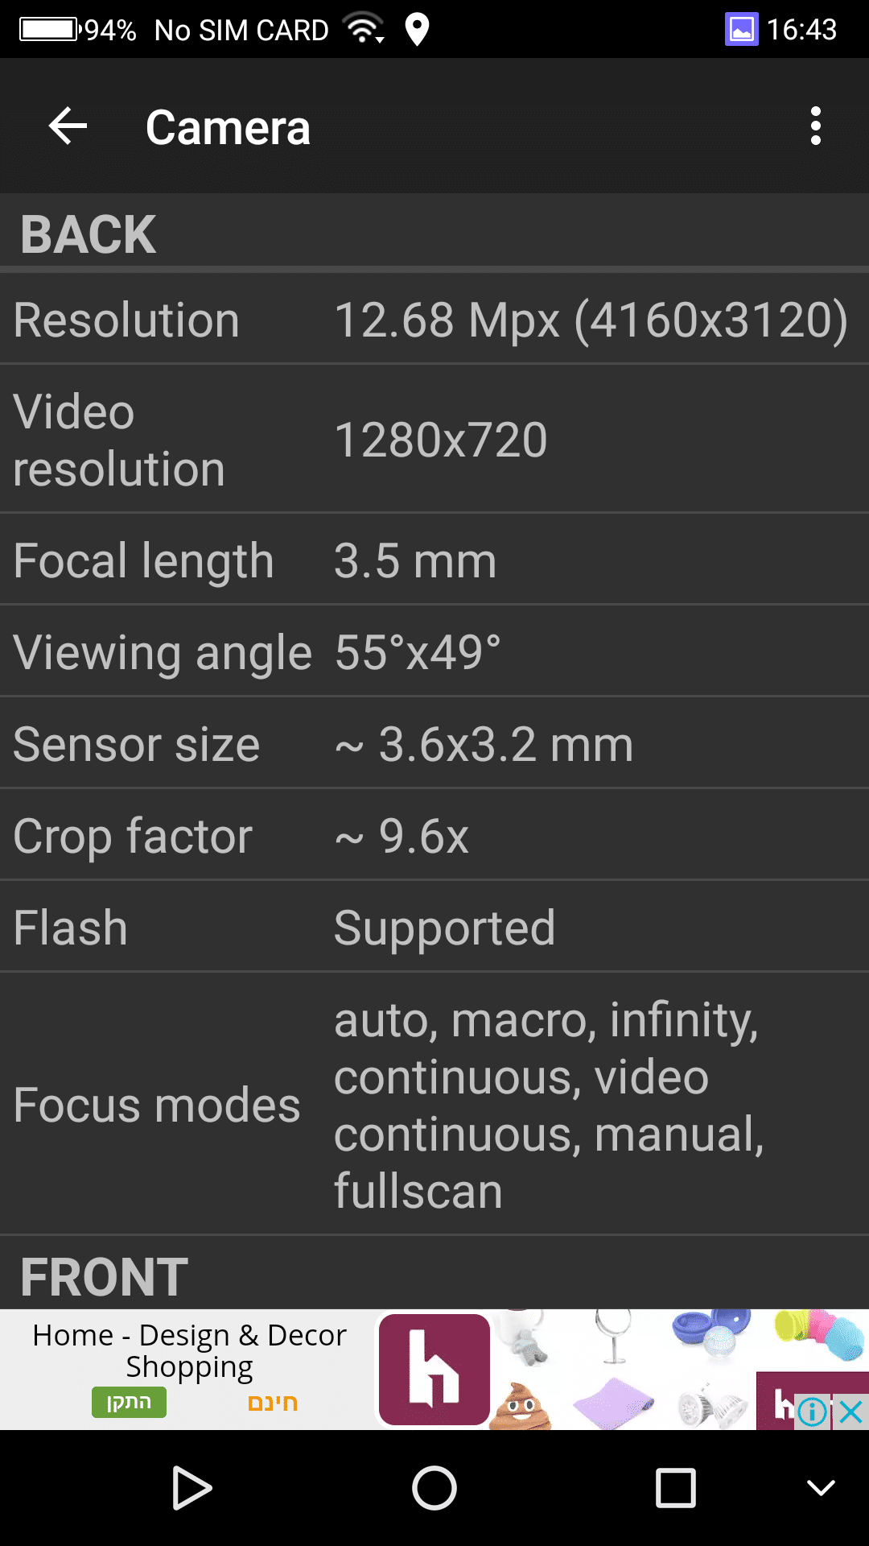Select the Resolution row
The image size is (869, 1546).
(x=434, y=320)
